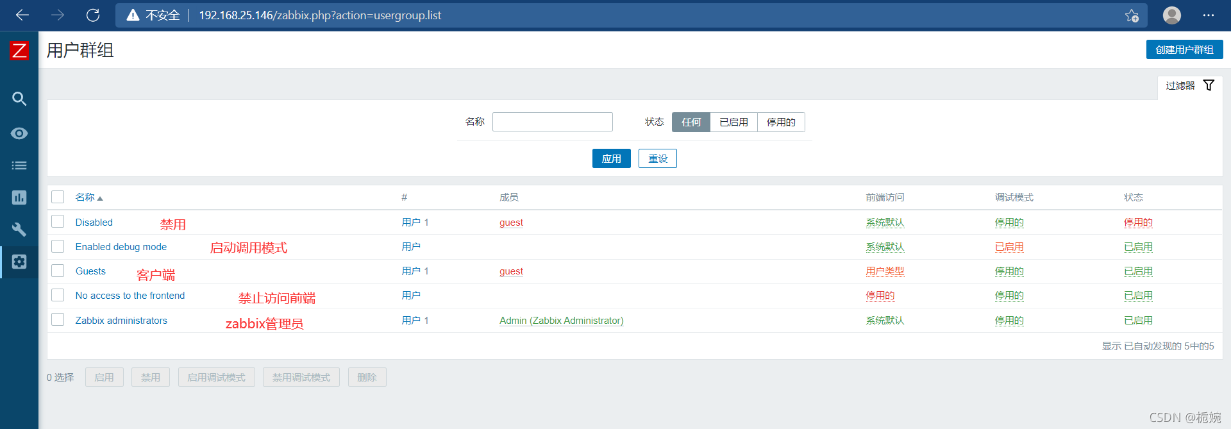The image size is (1231, 429).
Task: Select the 停用的 status filter option
Action: tap(781, 122)
